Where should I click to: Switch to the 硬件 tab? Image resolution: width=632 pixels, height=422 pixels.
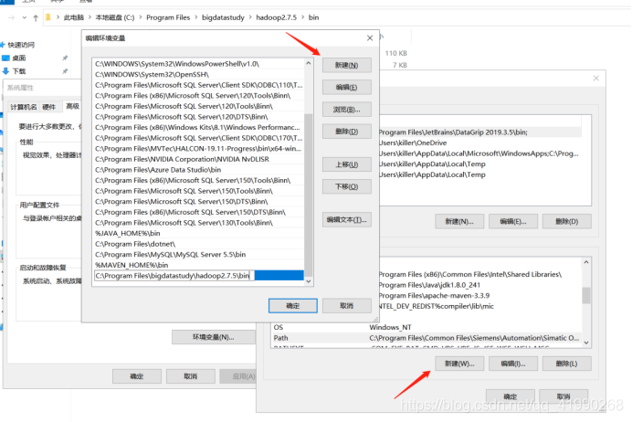[48, 107]
